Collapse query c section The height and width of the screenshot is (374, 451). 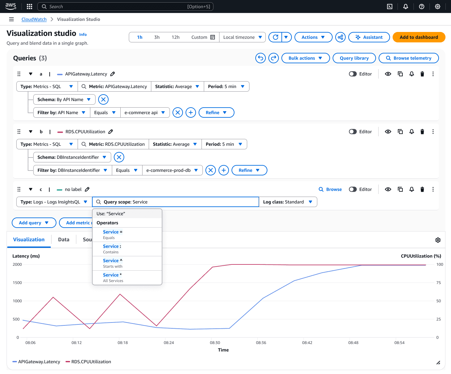point(31,189)
